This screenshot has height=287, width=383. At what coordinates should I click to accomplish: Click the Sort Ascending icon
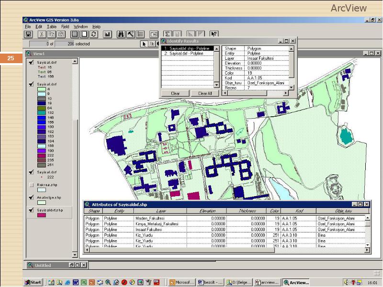pos(191,34)
